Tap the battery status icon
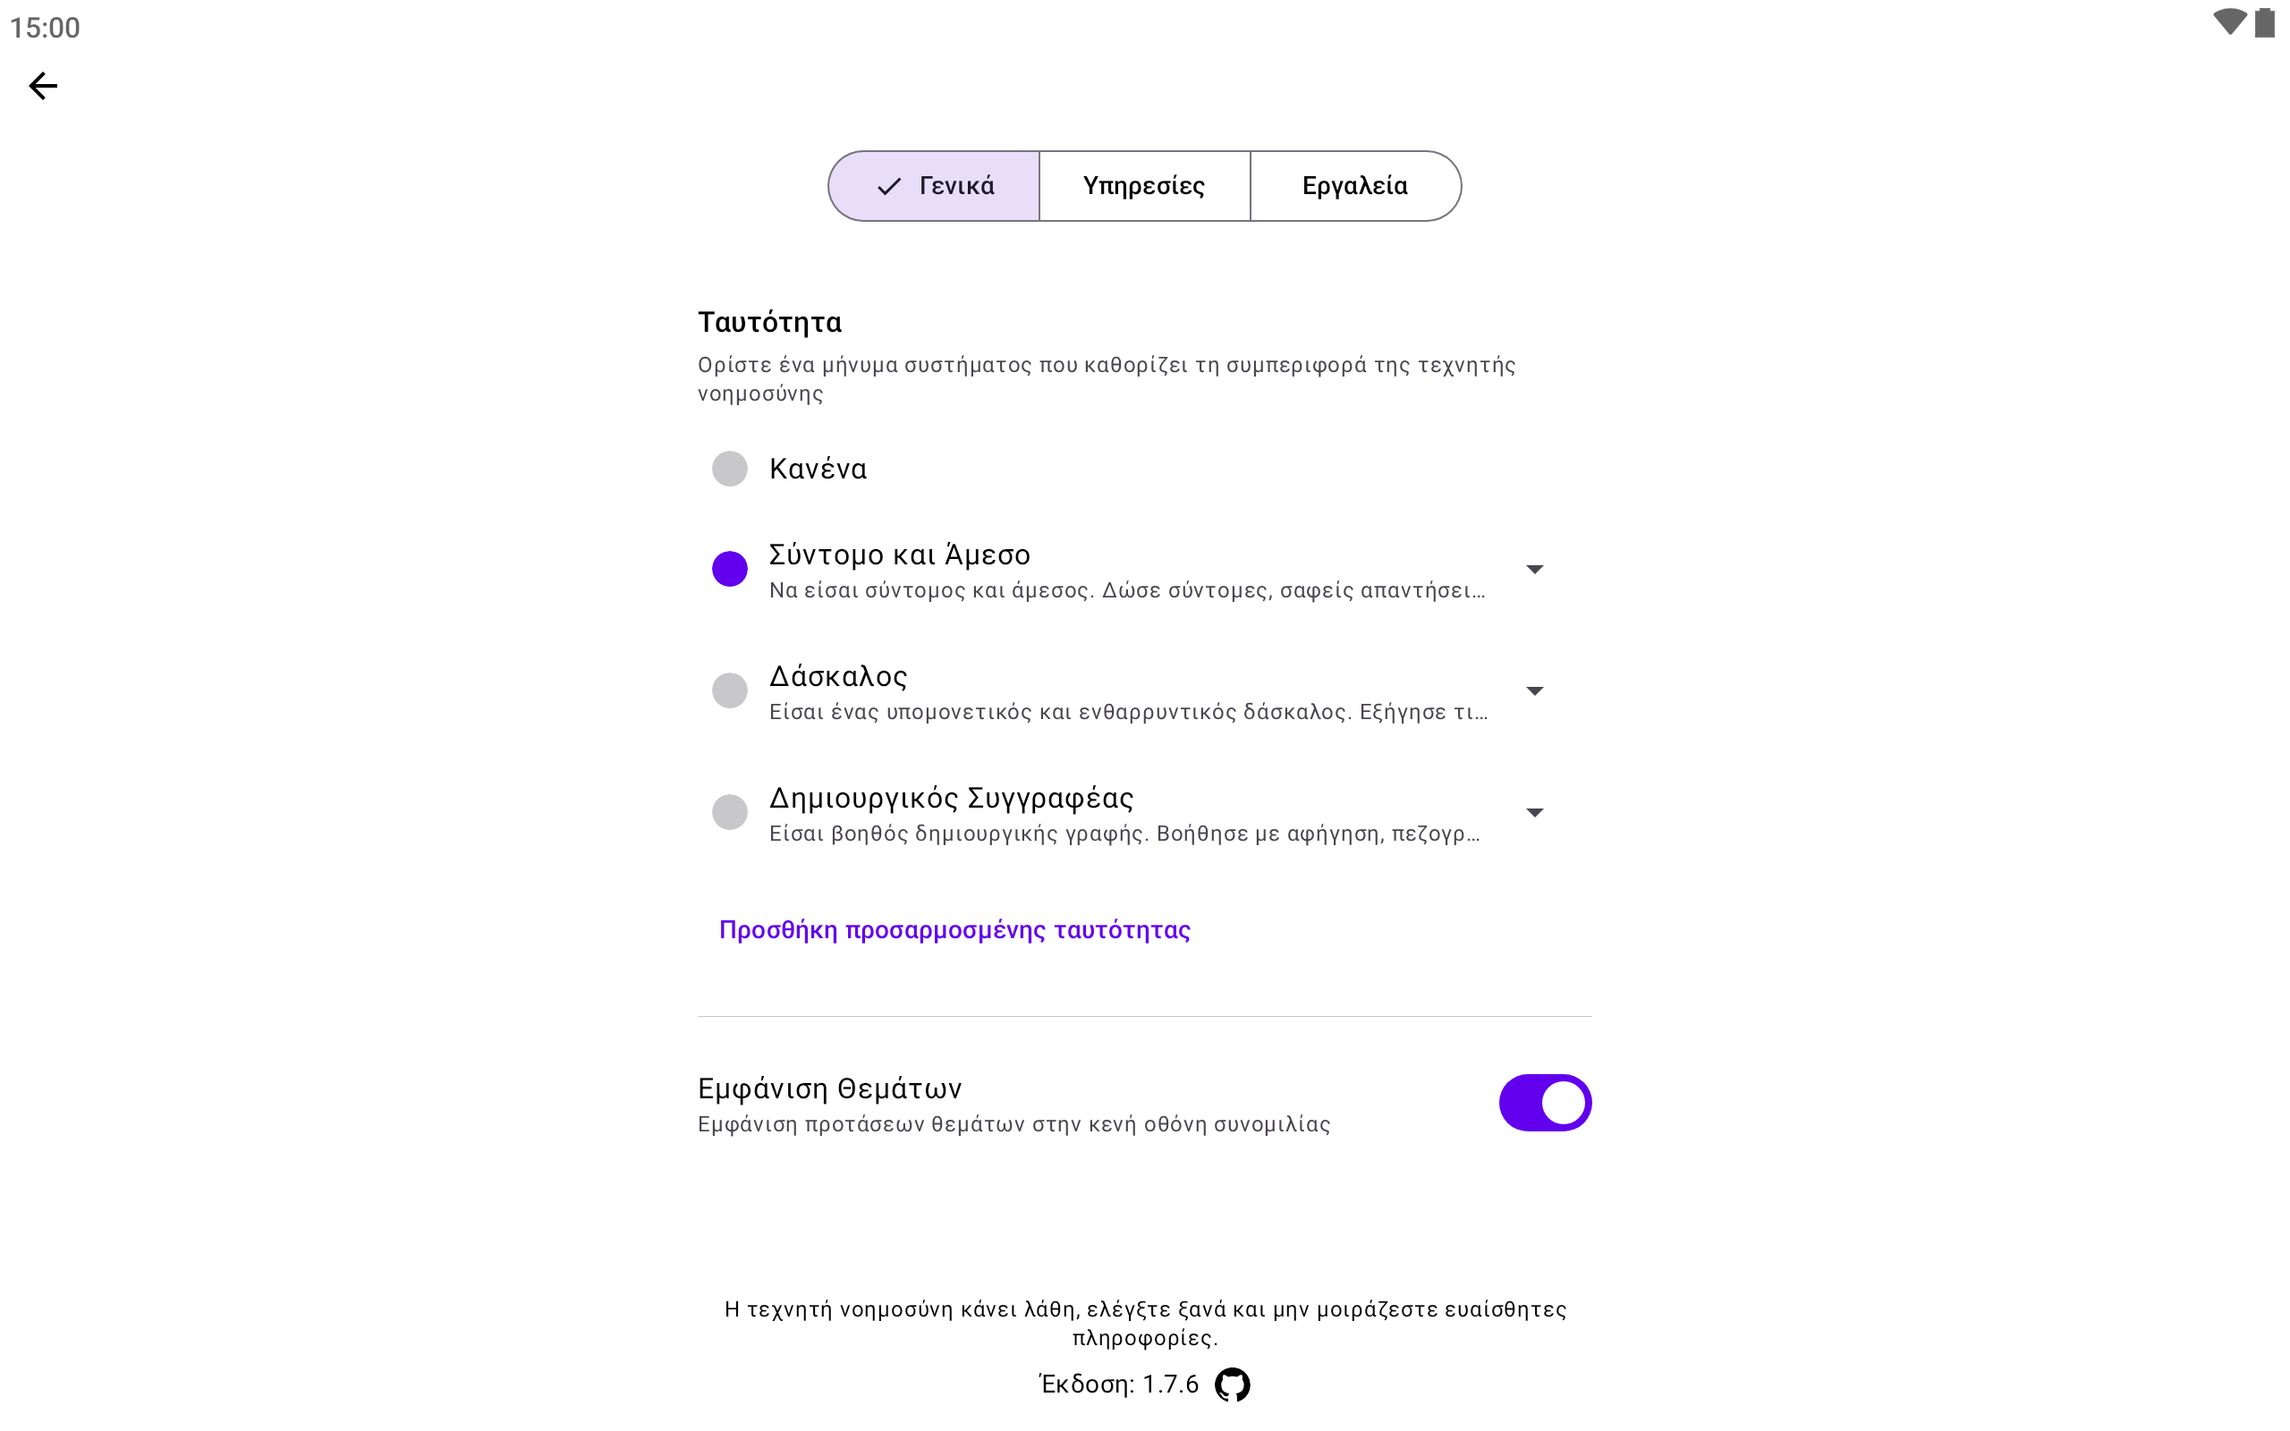 tap(2264, 22)
